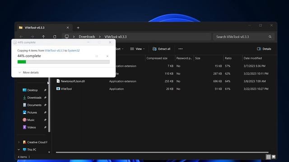Close the ViVeTool-v0.3.3 tab
The height and width of the screenshot is (162, 289).
[x=68, y=27]
